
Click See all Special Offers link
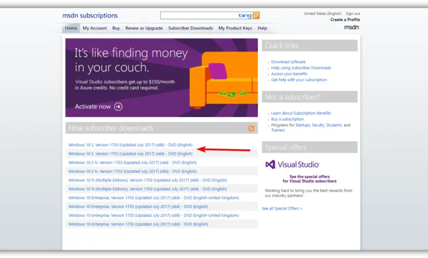pyautogui.click(x=282, y=209)
